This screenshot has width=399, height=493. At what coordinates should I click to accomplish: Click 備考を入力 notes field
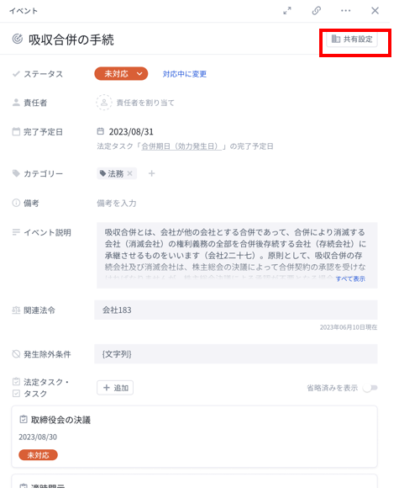(x=117, y=203)
